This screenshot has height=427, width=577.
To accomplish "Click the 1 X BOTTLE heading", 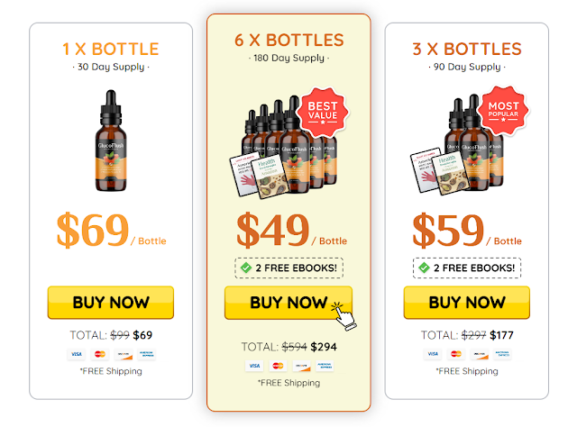I will (111, 49).
